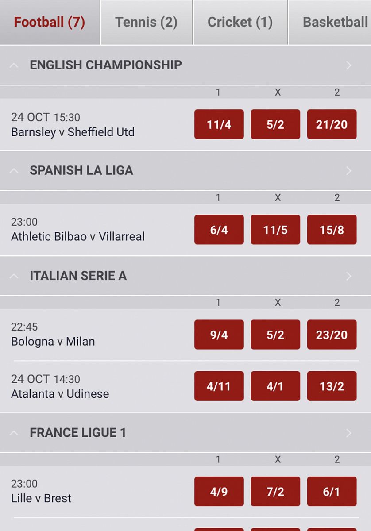Image resolution: width=371 pixels, height=531 pixels.
Task: Collapse the Spanish La Liga section
Action: tap(14, 171)
